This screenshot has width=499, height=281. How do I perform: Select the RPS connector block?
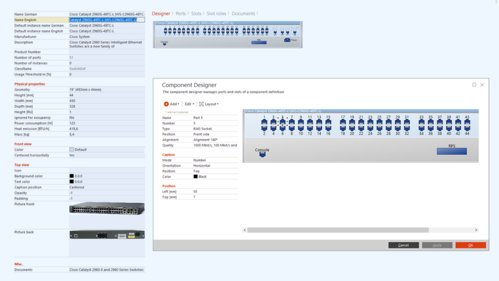click(452, 151)
